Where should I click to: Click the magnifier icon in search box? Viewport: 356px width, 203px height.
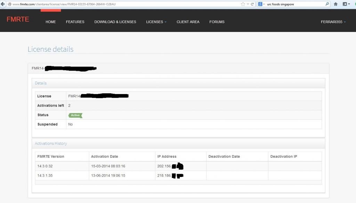point(327,4)
